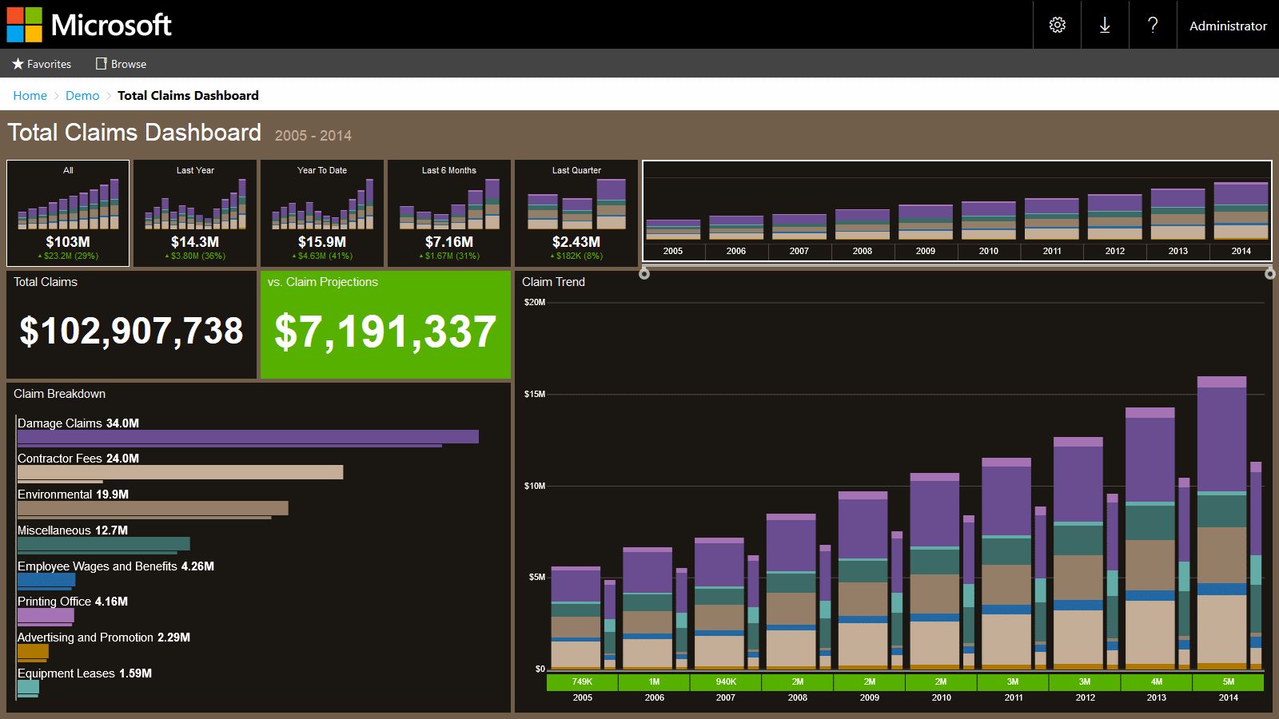The height and width of the screenshot is (719, 1279).
Task: Click the 2005 - 2014 subtitle
Action: (313, 136)
